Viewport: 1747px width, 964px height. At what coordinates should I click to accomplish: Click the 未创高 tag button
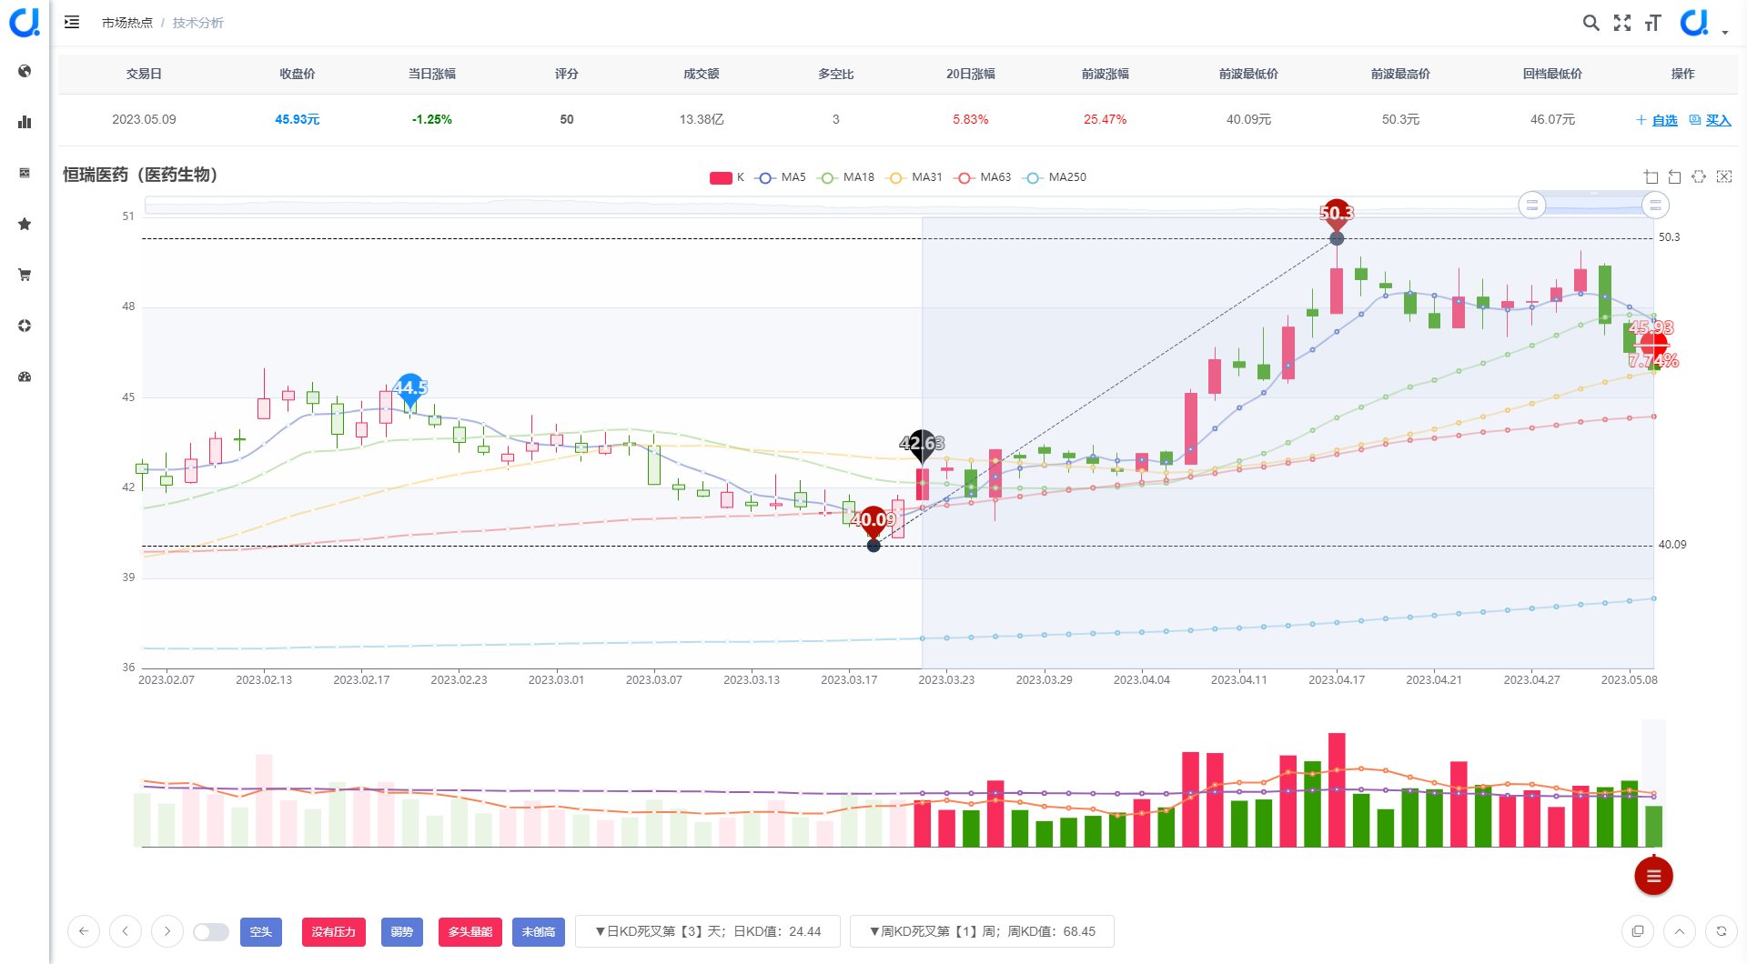pyautogui.click(x=539, y=932)
